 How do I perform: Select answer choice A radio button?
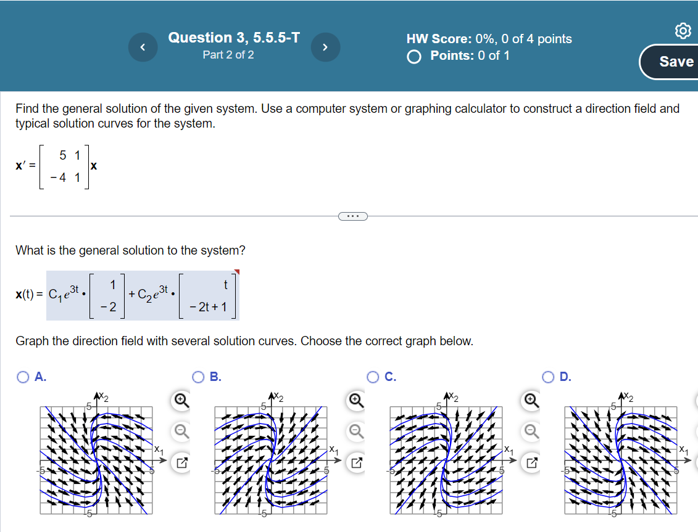(x=22, y=377)
